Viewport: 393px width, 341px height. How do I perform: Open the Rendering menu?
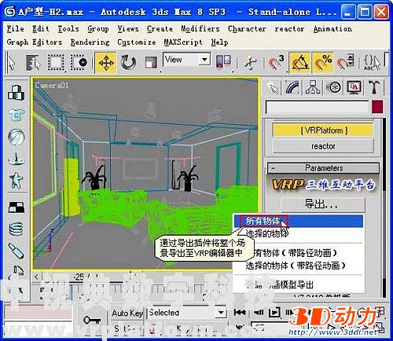90,42
